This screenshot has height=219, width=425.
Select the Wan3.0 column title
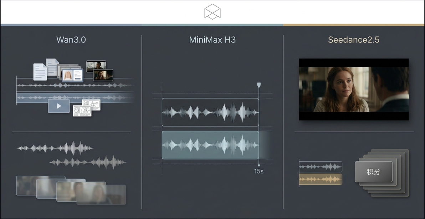tap(71, 40)
